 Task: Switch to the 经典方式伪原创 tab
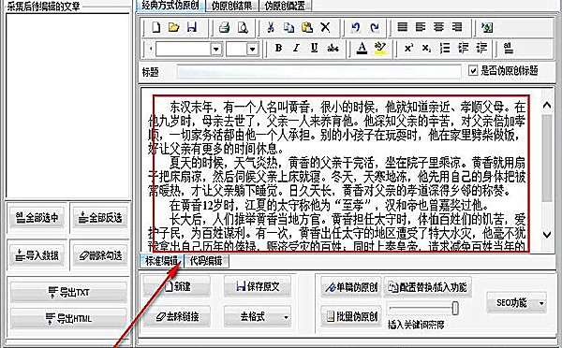click(x=170, y=5)
